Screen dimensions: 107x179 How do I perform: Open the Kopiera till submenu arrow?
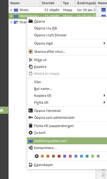(104, 95)
